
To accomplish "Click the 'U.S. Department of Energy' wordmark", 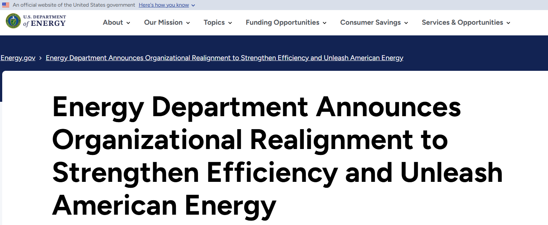I will click(x=44, y=21).
